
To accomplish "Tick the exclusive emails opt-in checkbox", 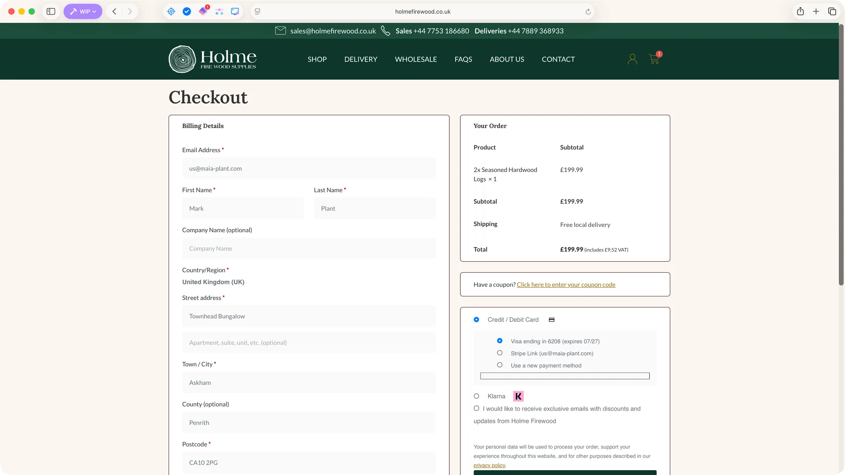I will 476,409.
